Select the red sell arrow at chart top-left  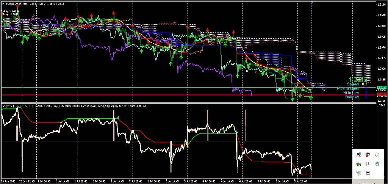point(17,6)
